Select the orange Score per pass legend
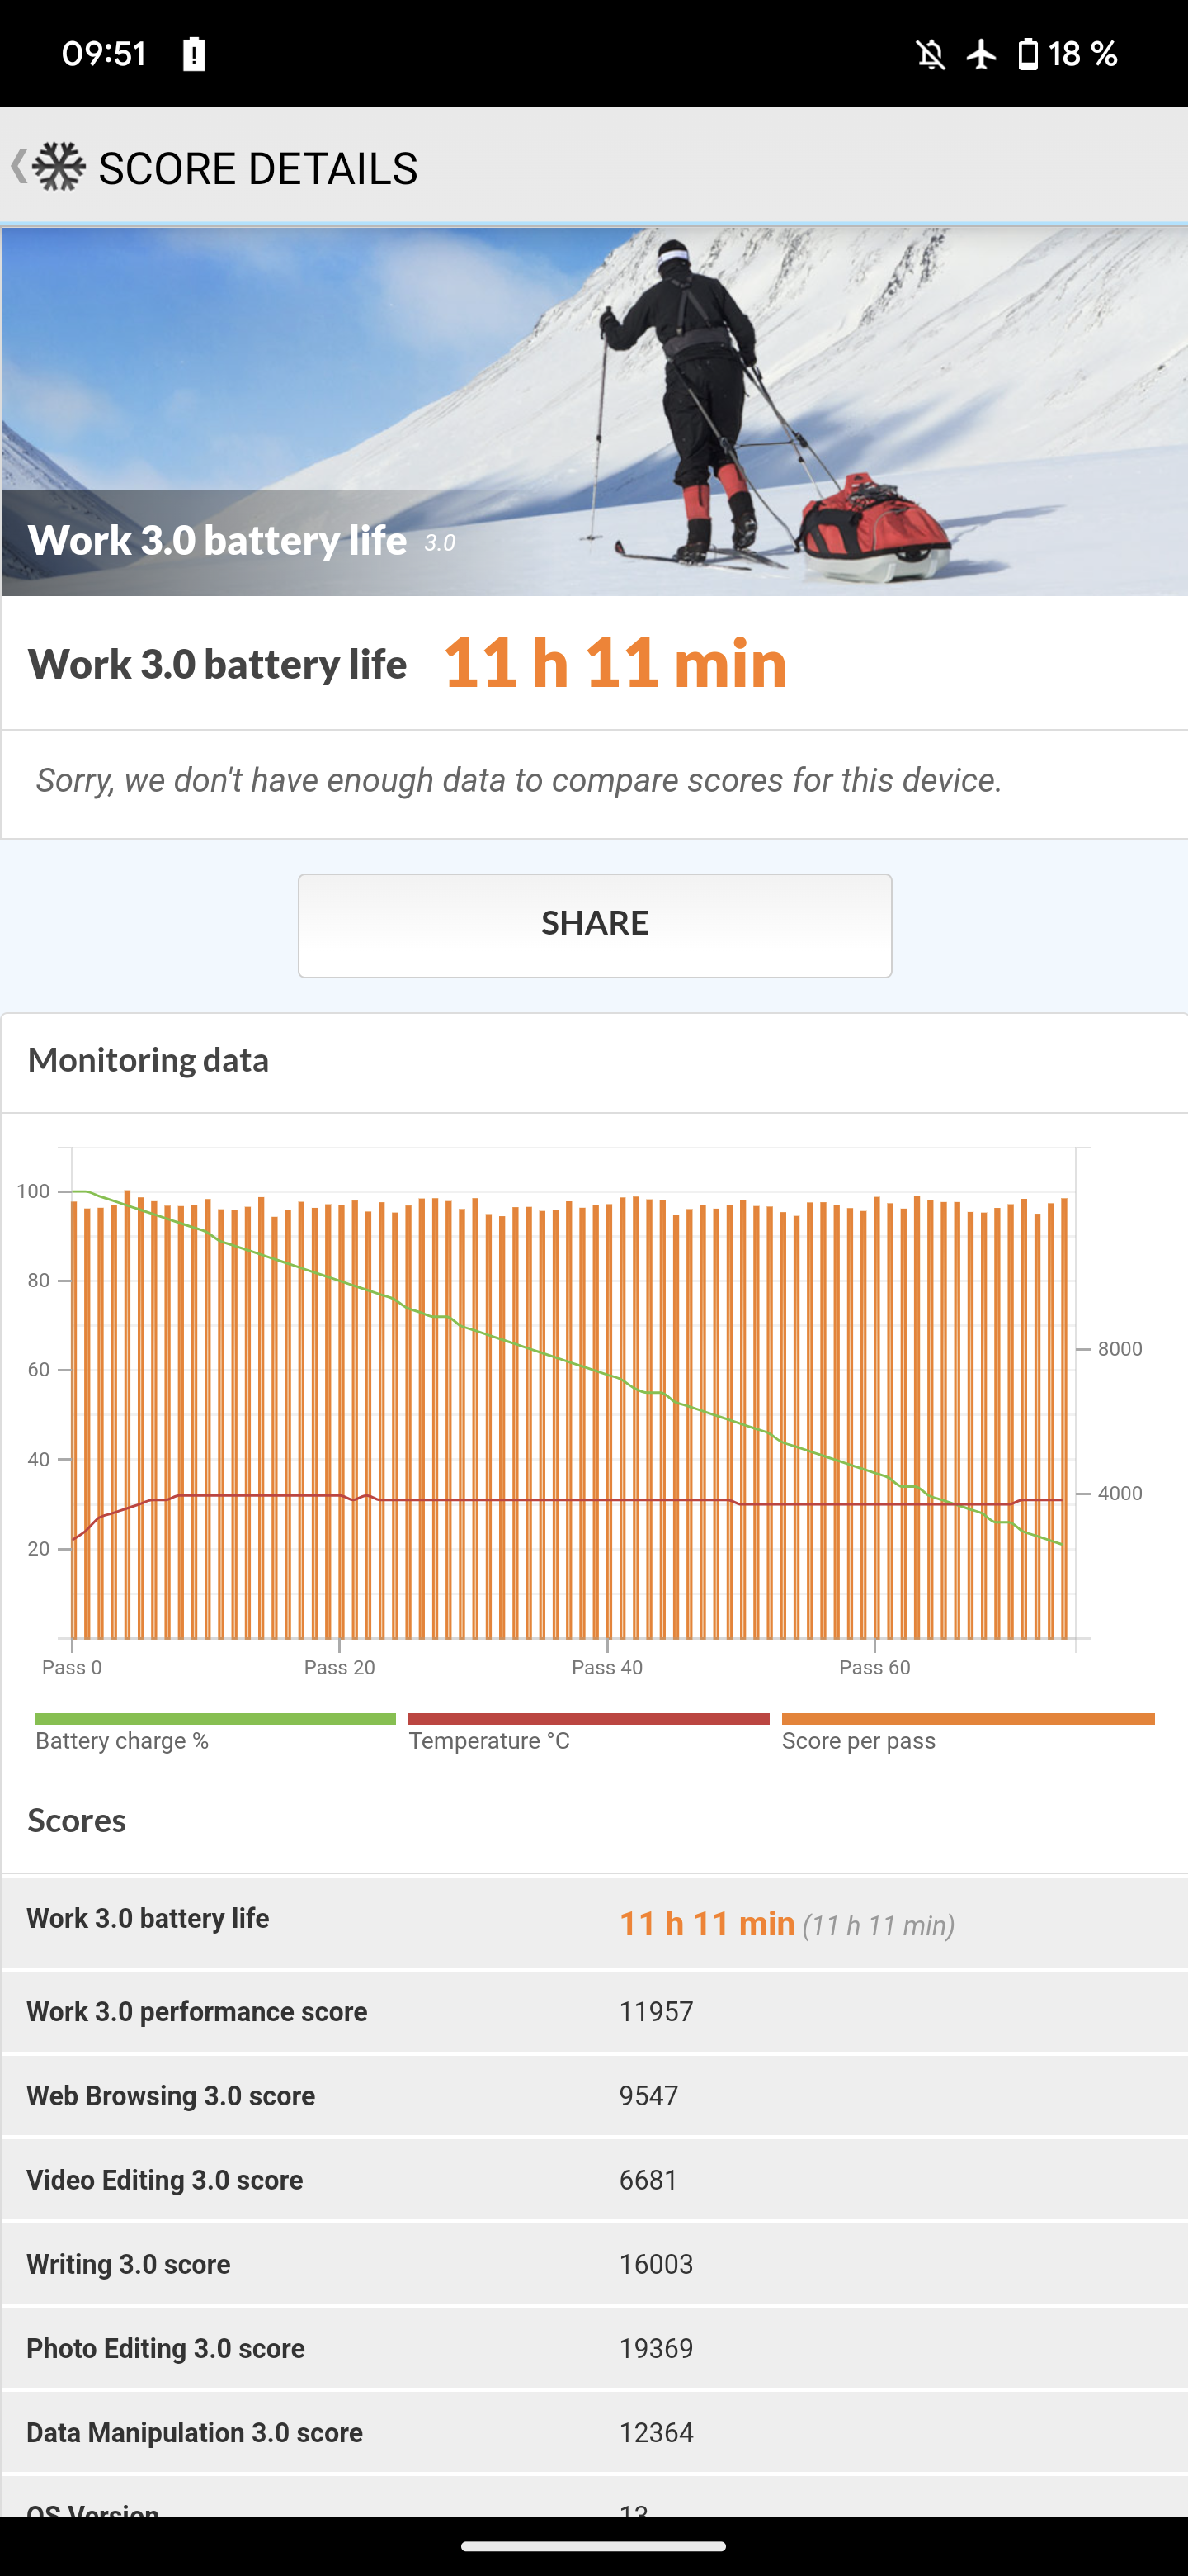 coord(969,1733)
